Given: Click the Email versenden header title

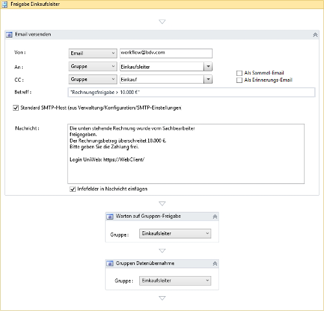Looking at the screenshot, I should (x=33, y=34).
